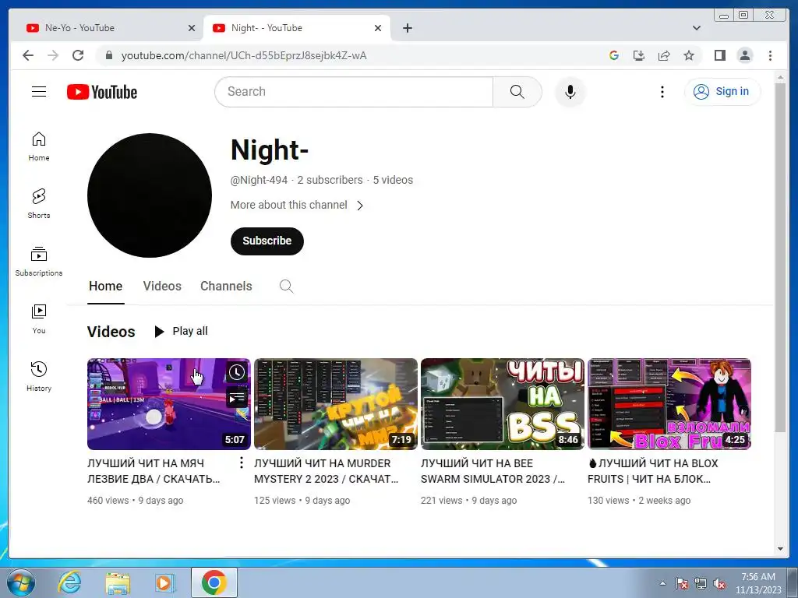Search within the channel using magnifier
This screenshot has width=798, height=598.
tap(287, 287)
